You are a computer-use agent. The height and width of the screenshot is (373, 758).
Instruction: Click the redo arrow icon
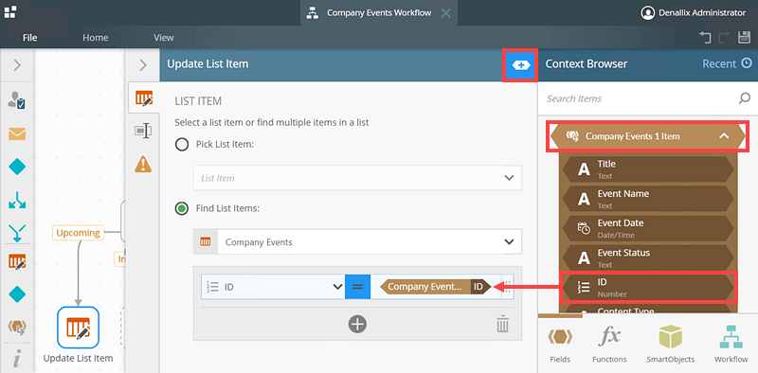pos(725,37)
